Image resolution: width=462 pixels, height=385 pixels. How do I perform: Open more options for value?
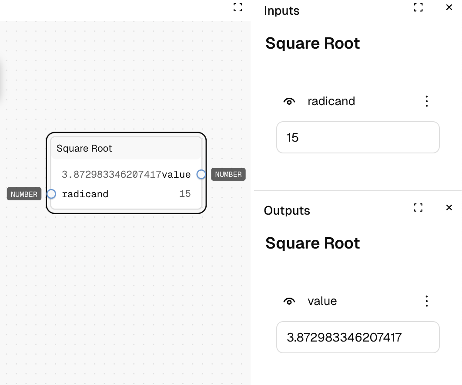pyautogui.click(x=427, y=301)
